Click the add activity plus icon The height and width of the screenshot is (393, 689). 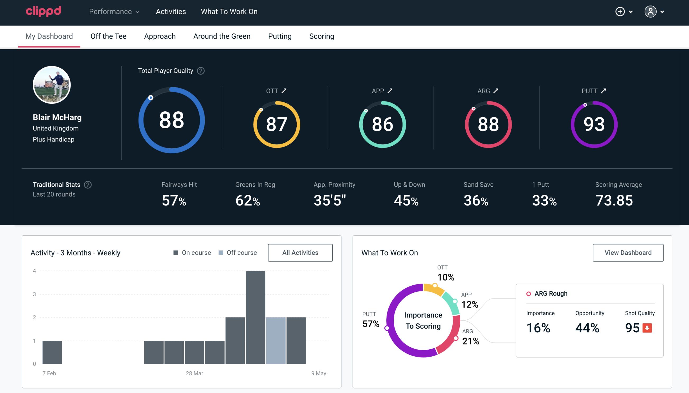pyautogui.click(x=620, y=12)
